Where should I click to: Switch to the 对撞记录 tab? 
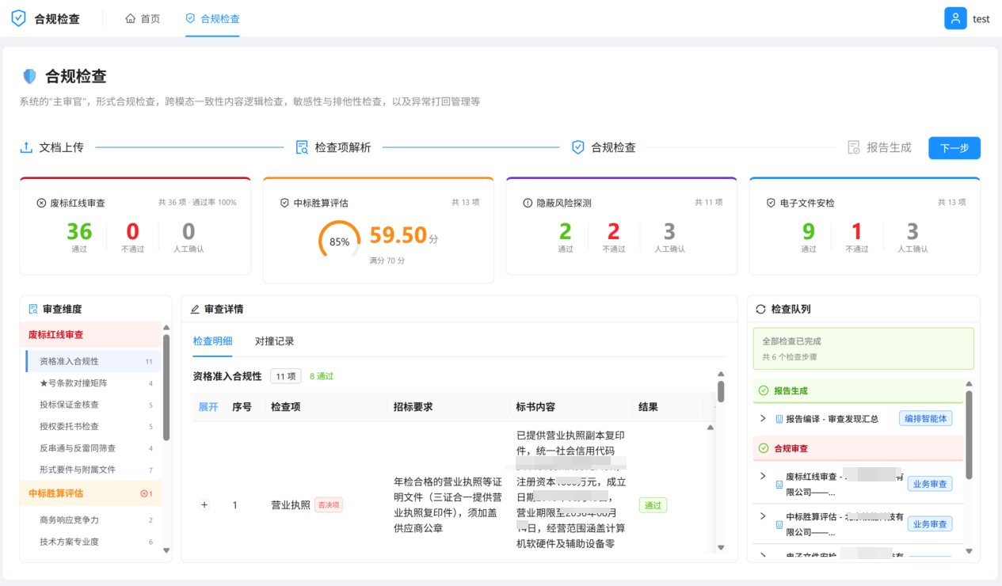[275, 341]
